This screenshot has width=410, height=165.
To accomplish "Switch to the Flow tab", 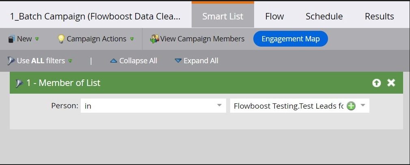I will tap(274, 16).
